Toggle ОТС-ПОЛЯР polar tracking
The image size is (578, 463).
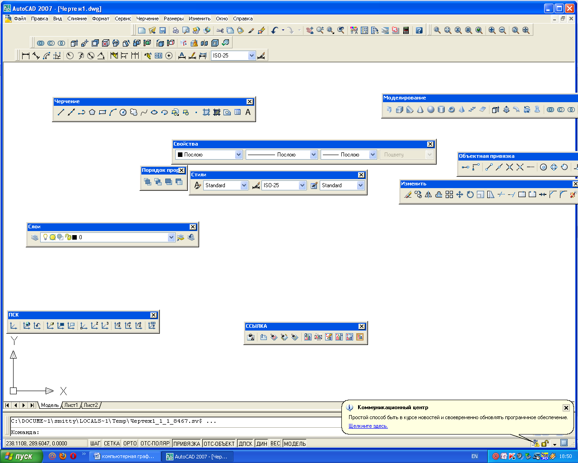(x=155, y=444)
